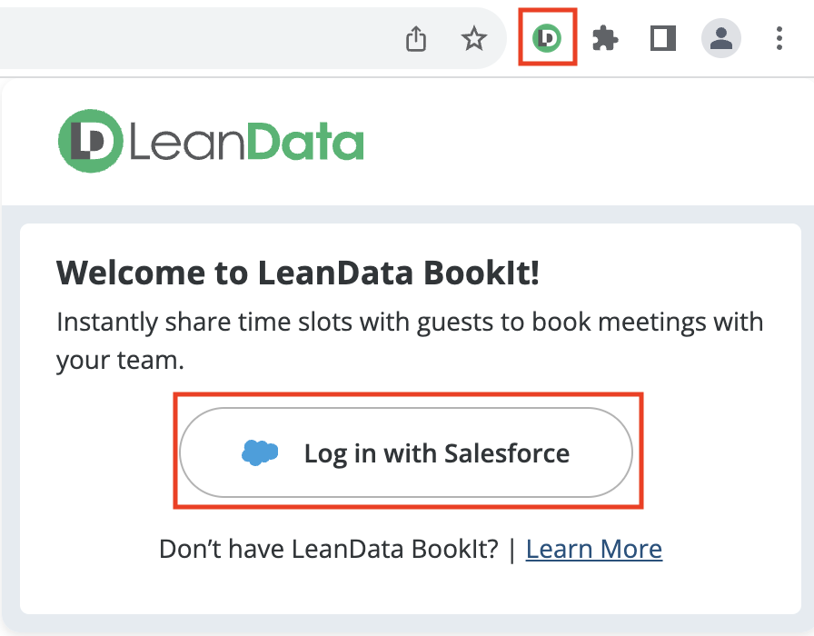This screenshot has width=814, height=636.
Task: Open the Extensions puzzle piece menu
Action: tap(605, 39)
